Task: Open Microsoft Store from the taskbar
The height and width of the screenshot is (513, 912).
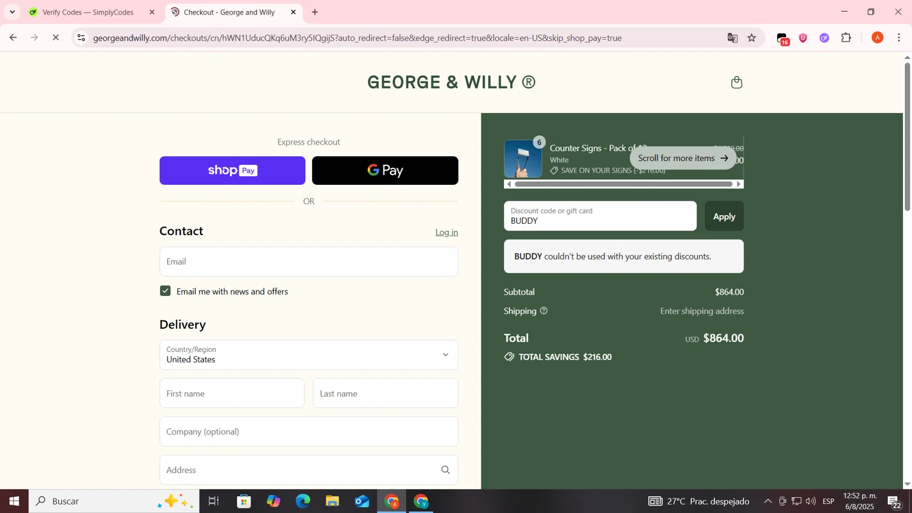Action: 244,501
